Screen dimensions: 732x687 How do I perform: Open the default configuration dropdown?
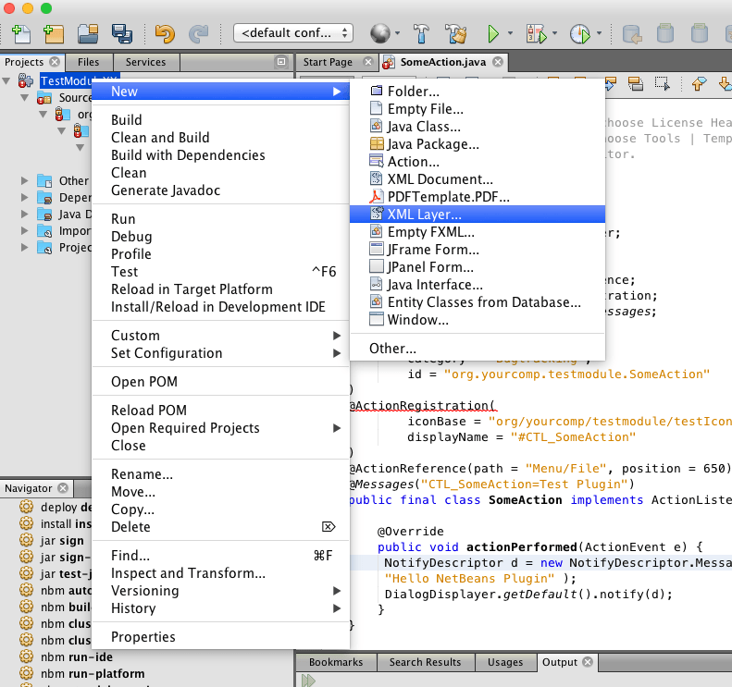pos(292,33)
